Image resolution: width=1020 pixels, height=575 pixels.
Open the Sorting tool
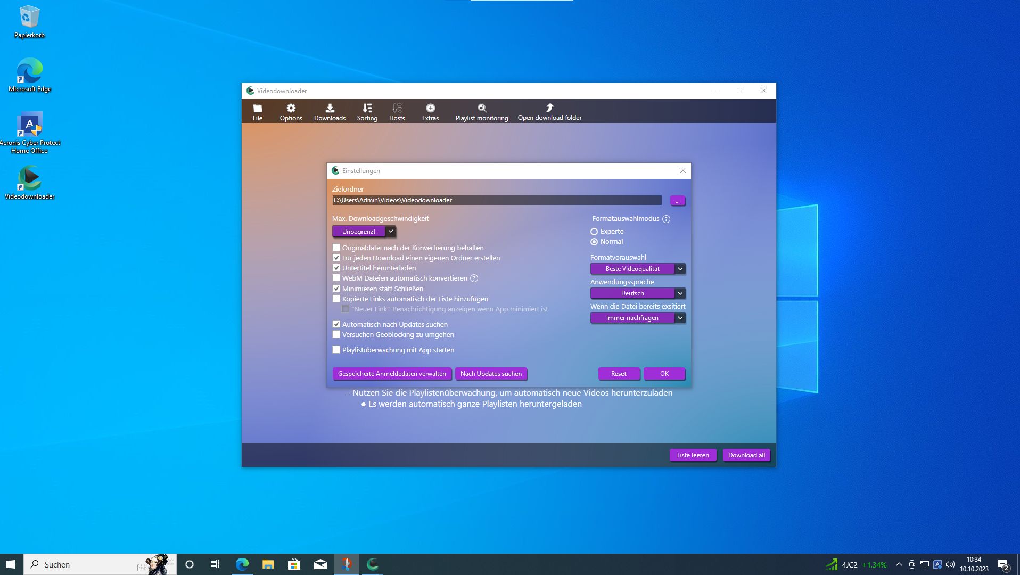click(x=367, y=111)
